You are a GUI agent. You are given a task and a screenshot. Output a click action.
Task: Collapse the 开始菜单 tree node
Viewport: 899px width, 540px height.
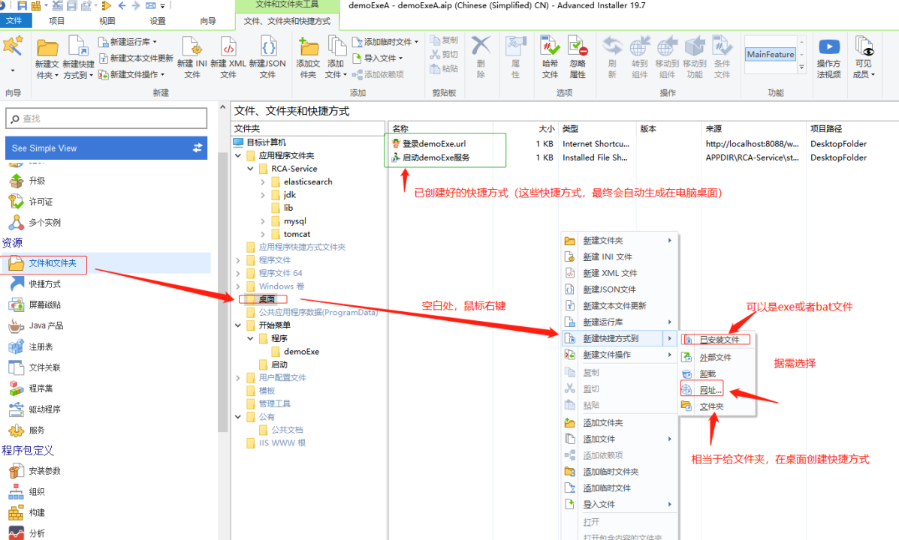[x=238, y=325]
